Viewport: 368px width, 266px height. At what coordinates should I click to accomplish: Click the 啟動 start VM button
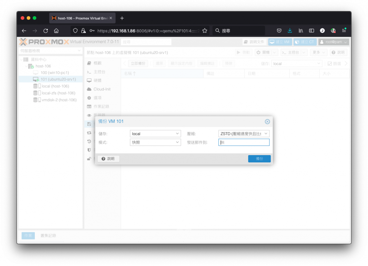(x=243, y=52)
